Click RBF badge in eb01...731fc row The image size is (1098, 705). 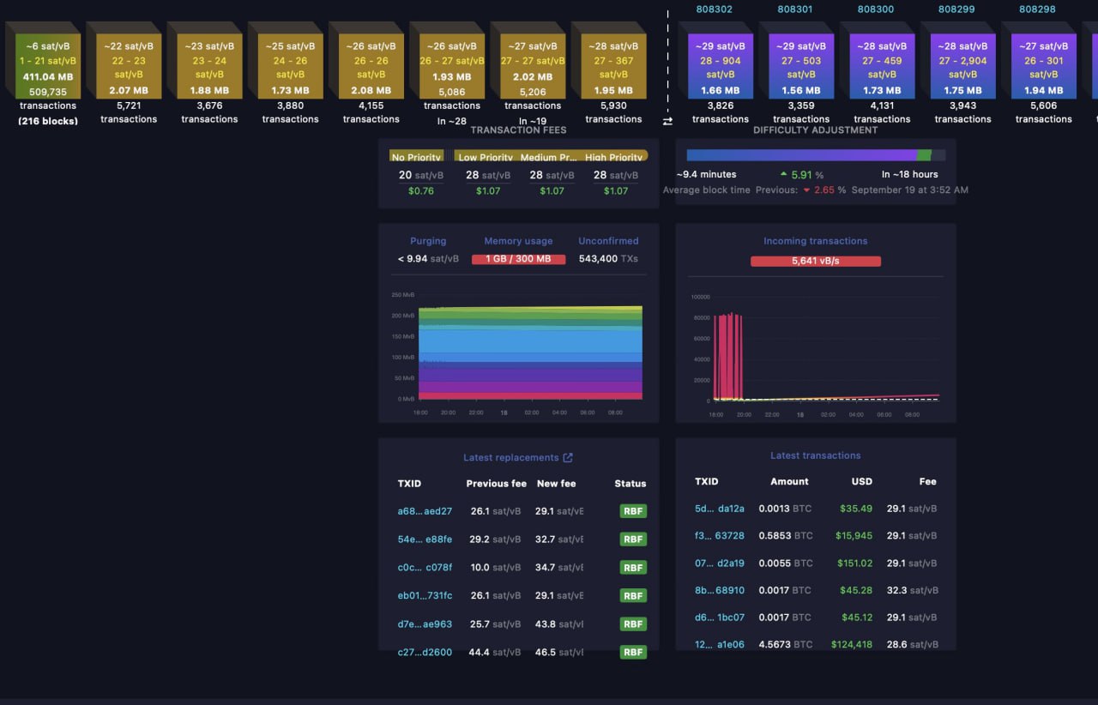633,595
